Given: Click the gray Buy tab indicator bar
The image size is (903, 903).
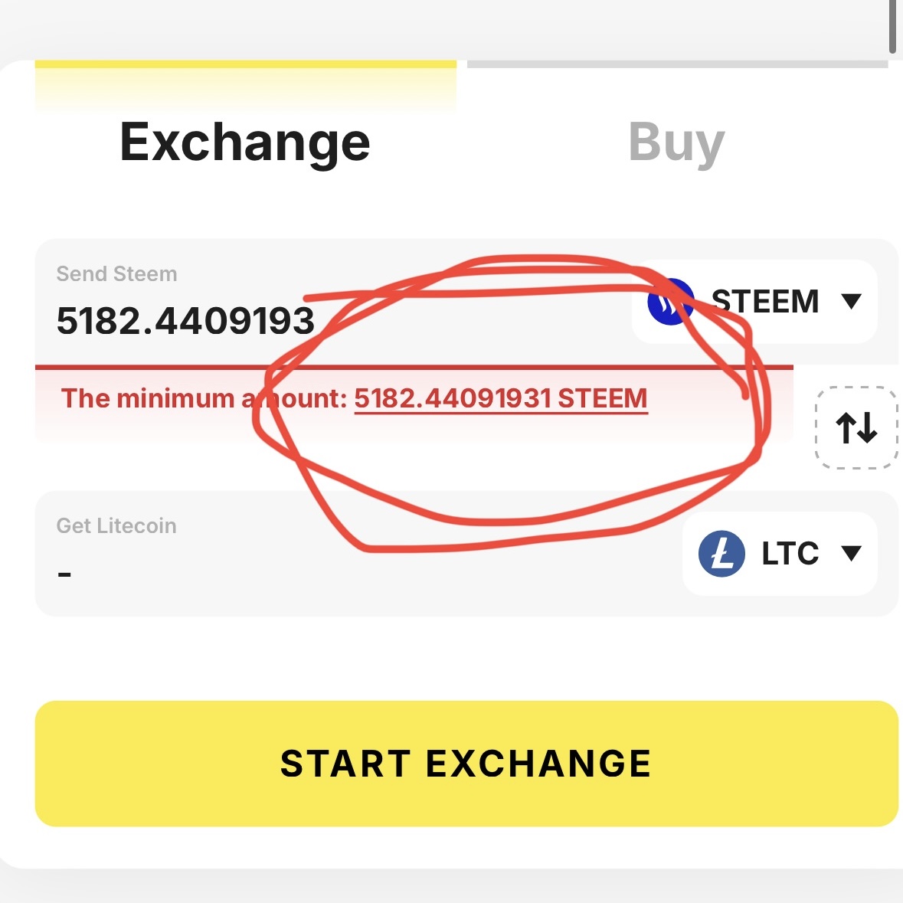Looking at the screenshot, I should [677, 64].
